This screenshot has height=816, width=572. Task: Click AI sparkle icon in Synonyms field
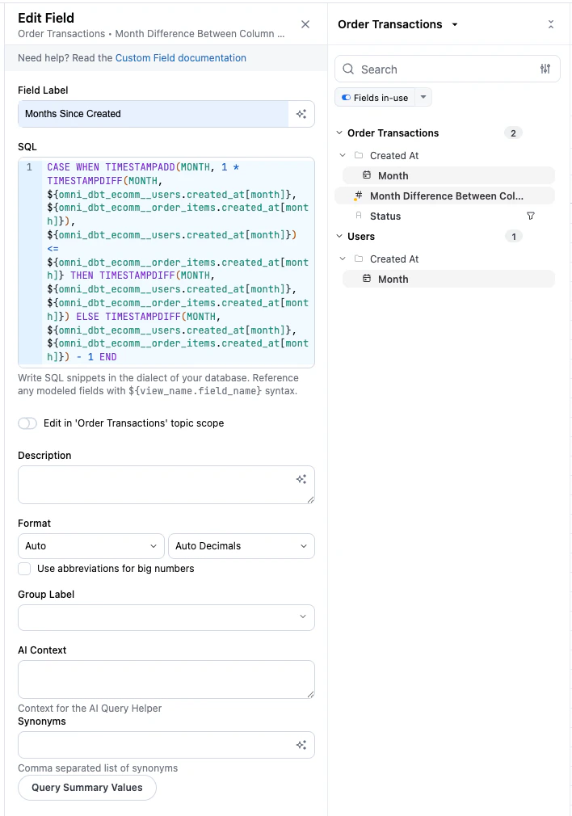coord(301,745)
